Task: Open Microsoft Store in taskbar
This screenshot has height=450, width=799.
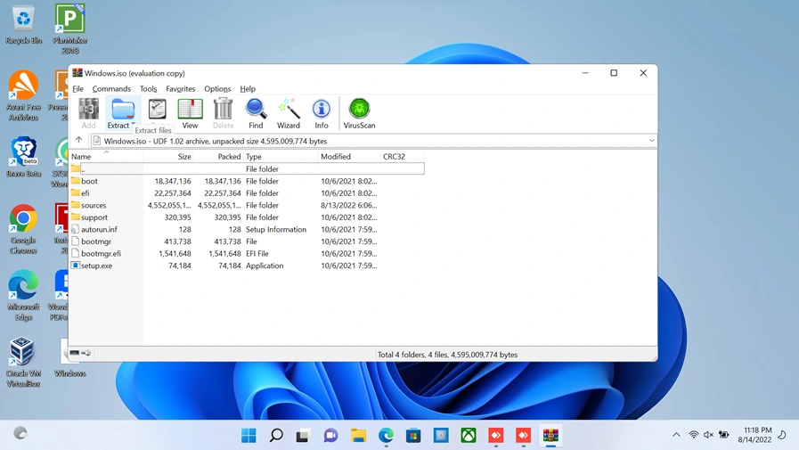Action: [x=413, y=435]
